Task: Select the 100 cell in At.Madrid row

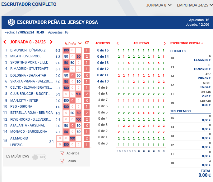Action: [72, 138]
